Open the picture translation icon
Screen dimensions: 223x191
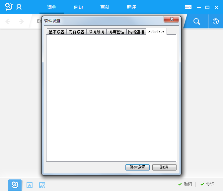pyautogui.click(x=42, y=185)
